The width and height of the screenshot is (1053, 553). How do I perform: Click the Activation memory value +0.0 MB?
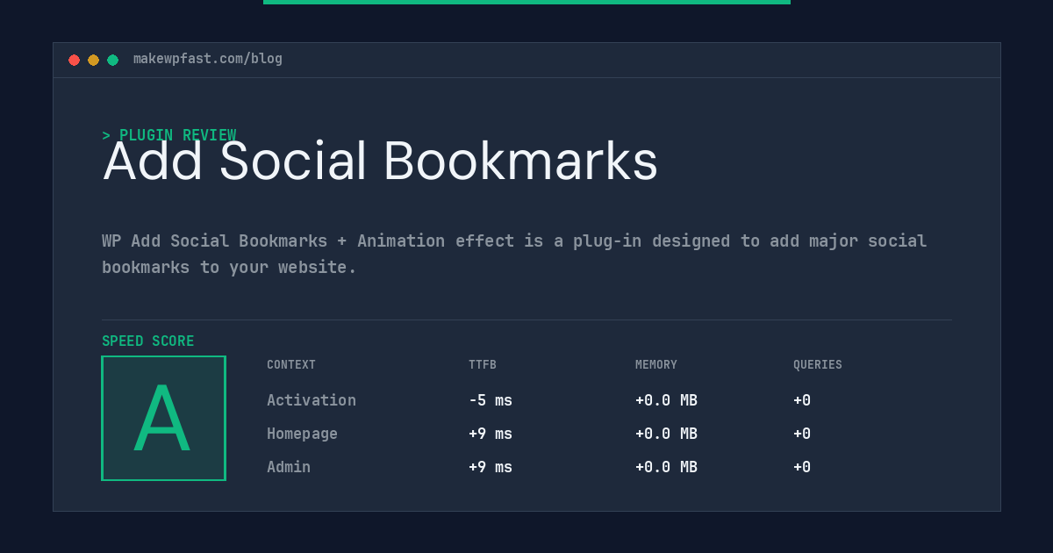point(666,400)
